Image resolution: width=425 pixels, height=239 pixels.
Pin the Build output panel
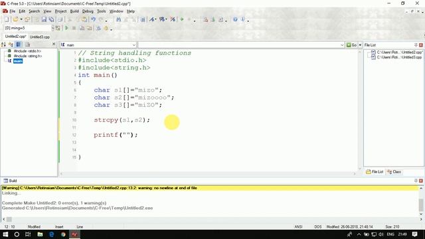click(416, 181)
